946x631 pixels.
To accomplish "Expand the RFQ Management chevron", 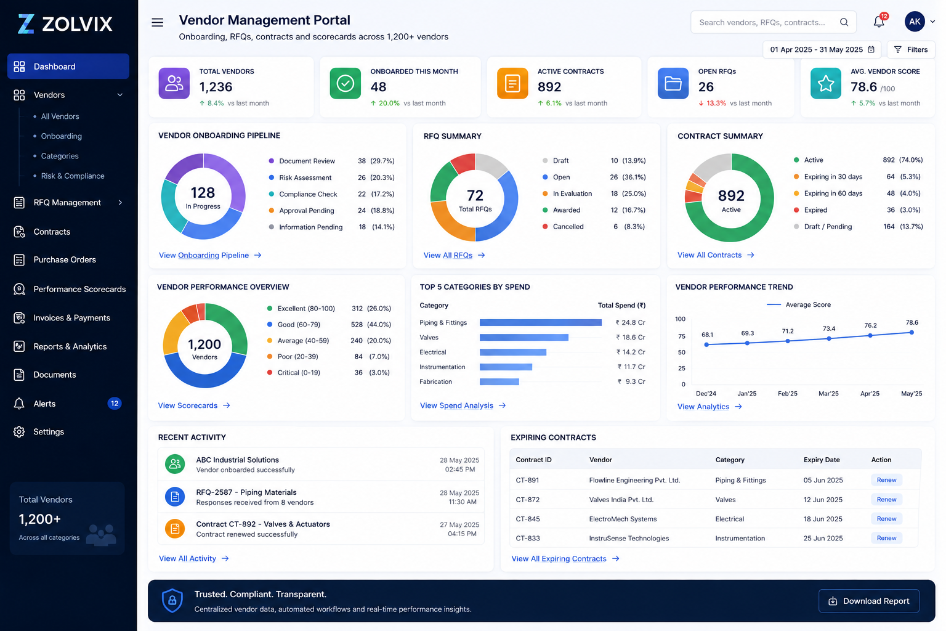I will tap(120, 202).
